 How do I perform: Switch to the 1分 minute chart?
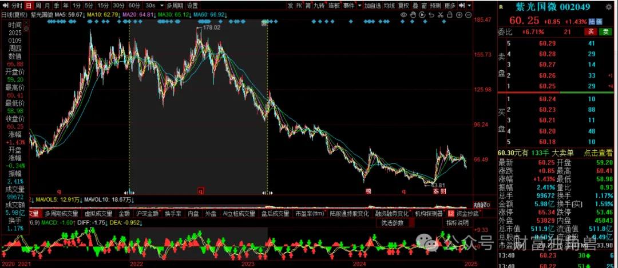click(x=77, y=6)
